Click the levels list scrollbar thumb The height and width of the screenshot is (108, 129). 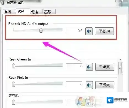point(120,68)
